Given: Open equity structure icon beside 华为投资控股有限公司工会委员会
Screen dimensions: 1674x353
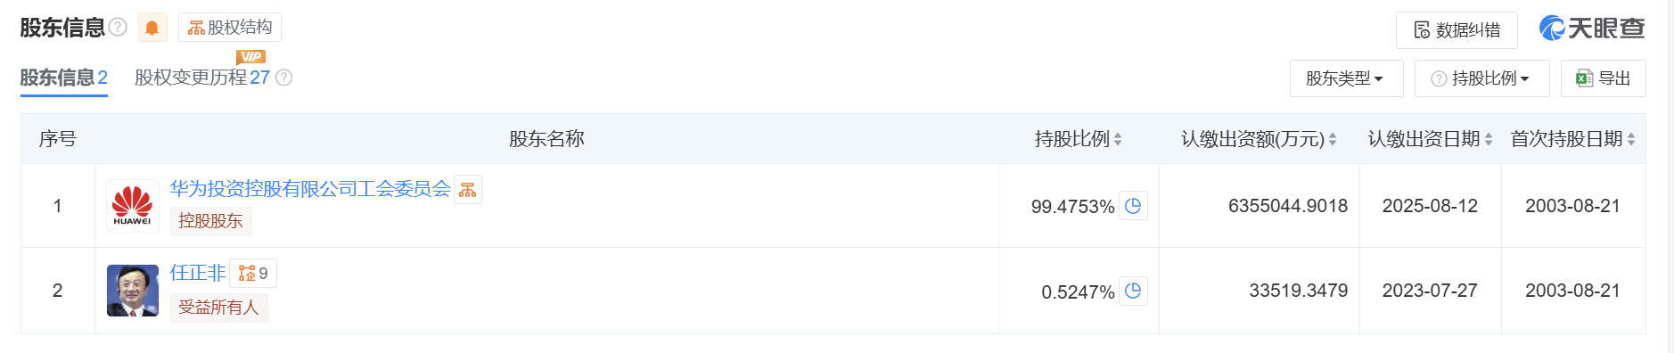Looking at the screenshot, I should 468,189.
